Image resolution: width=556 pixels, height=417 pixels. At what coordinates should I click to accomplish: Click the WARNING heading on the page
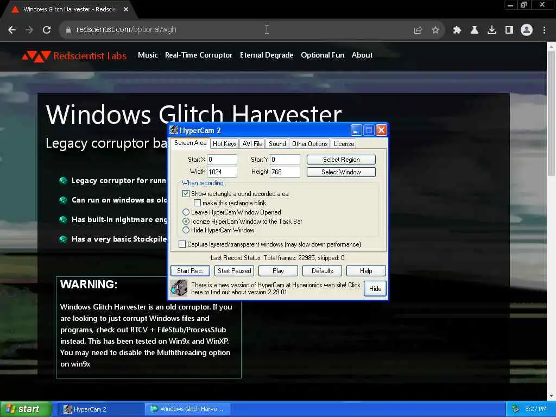(x=89, y=285)
